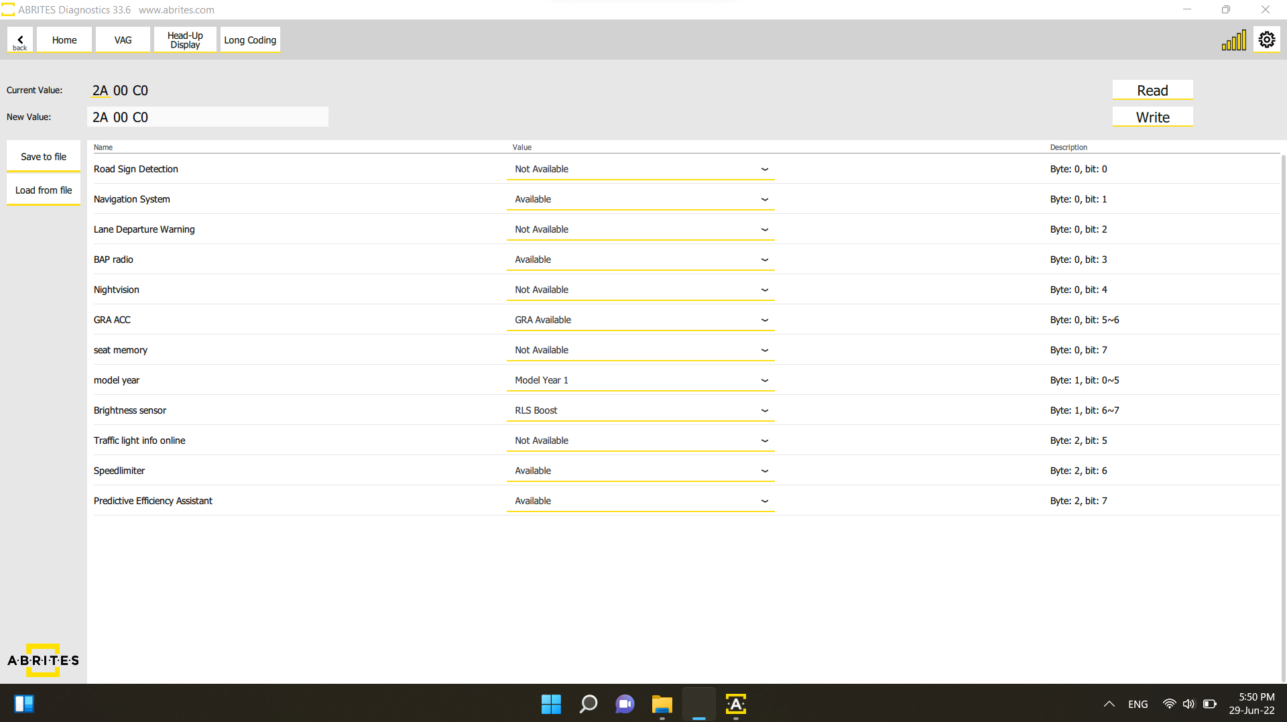Expand the Brightness sensor dropdown
The image size is (1287, 722).
pyautogui.click(x=640, y=410)
